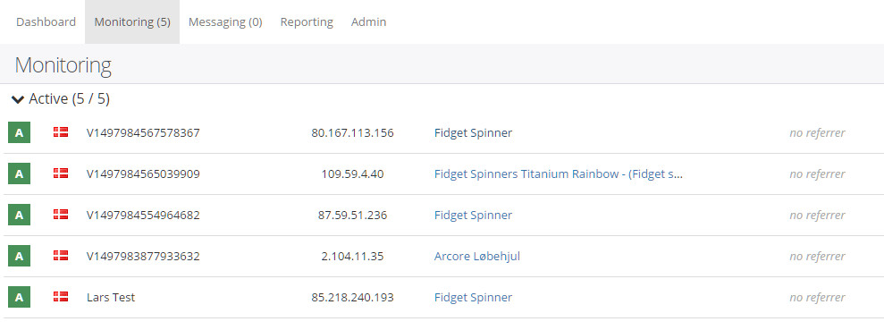This screenshot has width=884, height=330.
Task: Select visitor V1497984565039909 entry
Action: (x=143, y=173)
